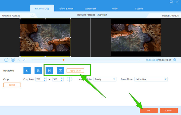The width and height of the screenshot is (181, 115).
Task: Click the top-left crop handle
Action: pyautogui.click(x=20, y=19)
